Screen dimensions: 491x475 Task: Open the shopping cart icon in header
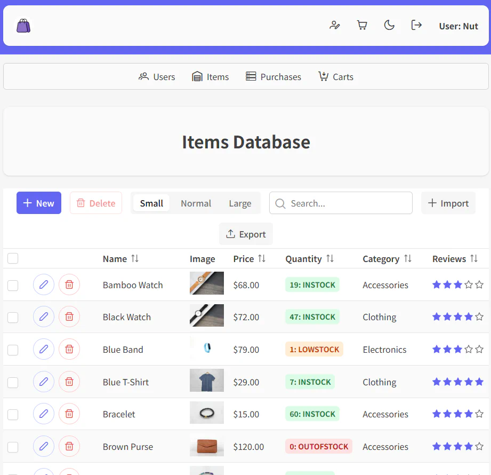point(362,25)
